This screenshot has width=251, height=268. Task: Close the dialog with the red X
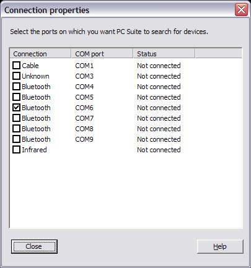241,10
